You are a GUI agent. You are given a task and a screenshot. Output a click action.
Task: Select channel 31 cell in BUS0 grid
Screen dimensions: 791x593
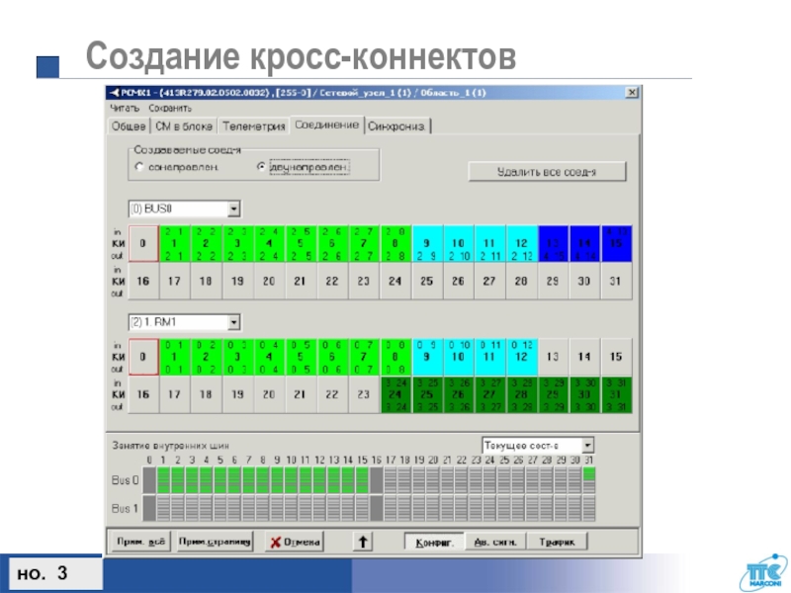pyautogui.click(x=616, y=282)
